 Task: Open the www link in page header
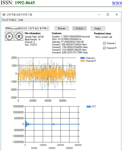pos(117,3)
